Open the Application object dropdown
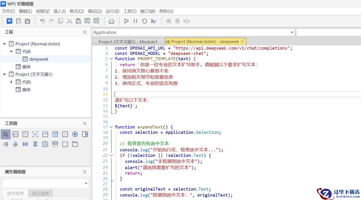 click(292, 32)
